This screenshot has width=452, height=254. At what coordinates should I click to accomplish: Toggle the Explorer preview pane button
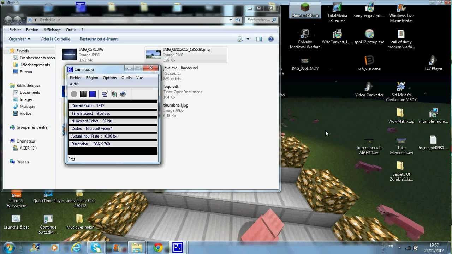coord(259,39)
